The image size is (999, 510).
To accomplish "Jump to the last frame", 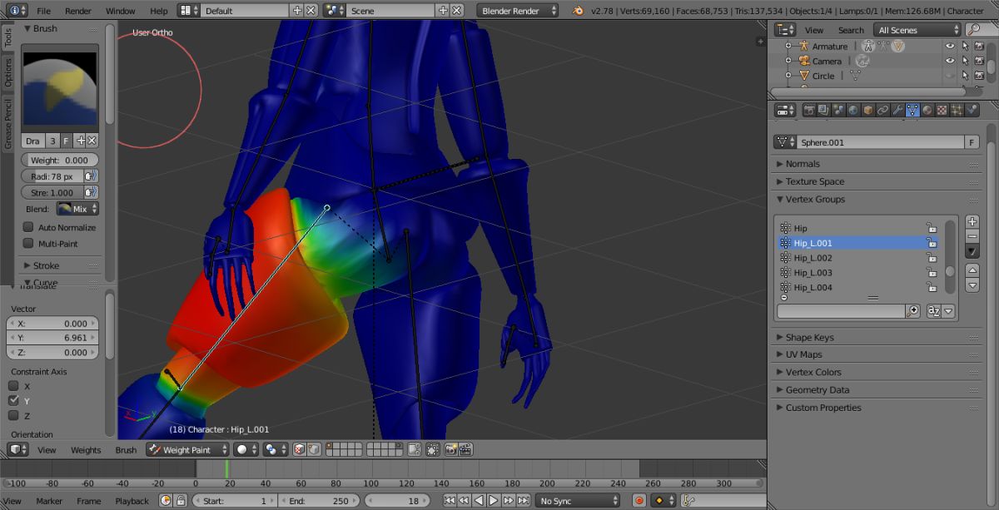I will coord(524,501).
